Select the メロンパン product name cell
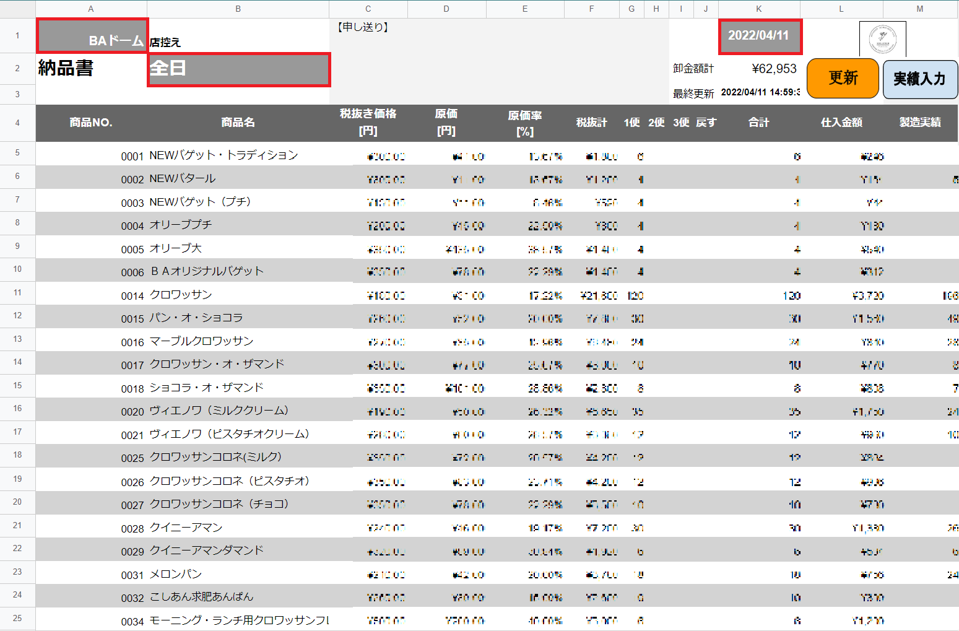The image size is (959, 631). point(238,574)
